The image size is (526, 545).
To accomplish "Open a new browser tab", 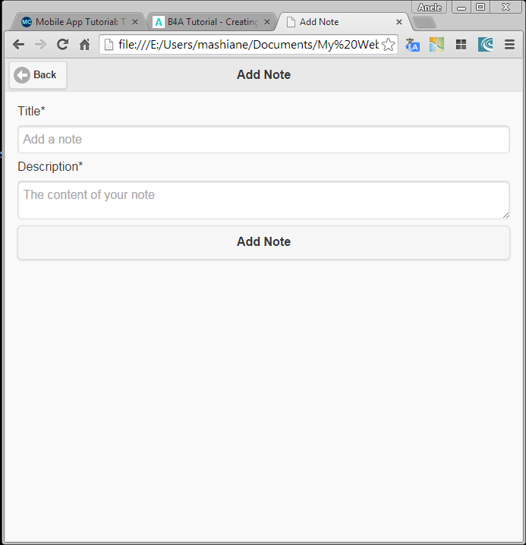I will pyautogui.click(x=424, y=22).
